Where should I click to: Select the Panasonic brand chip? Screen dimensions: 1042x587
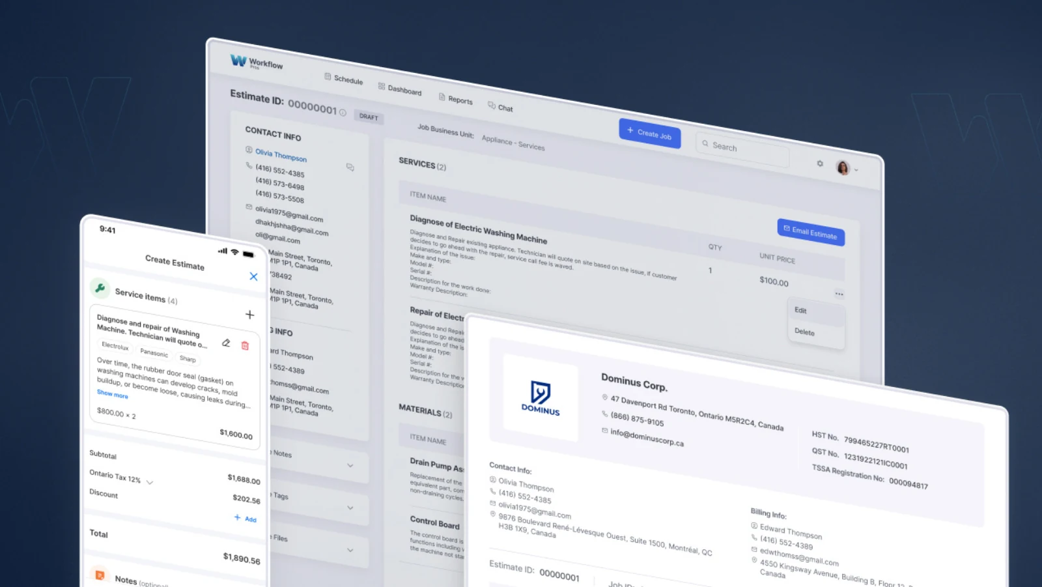(x=154, y=352)
